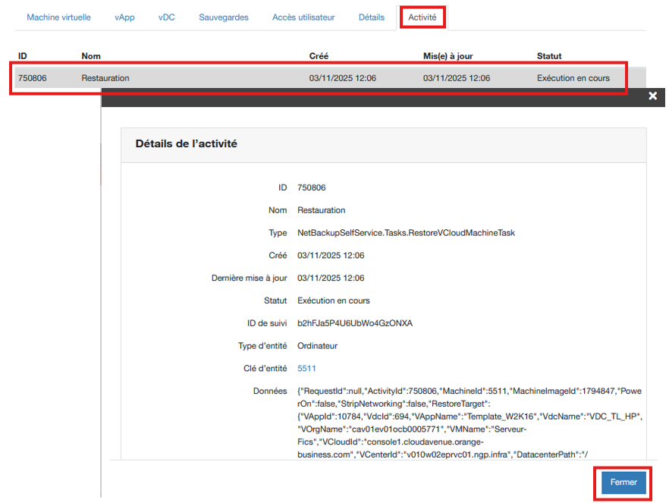Viewport: 669px width, 503px height.
Task: Click the Statut column header
Action: pos(549,56)
